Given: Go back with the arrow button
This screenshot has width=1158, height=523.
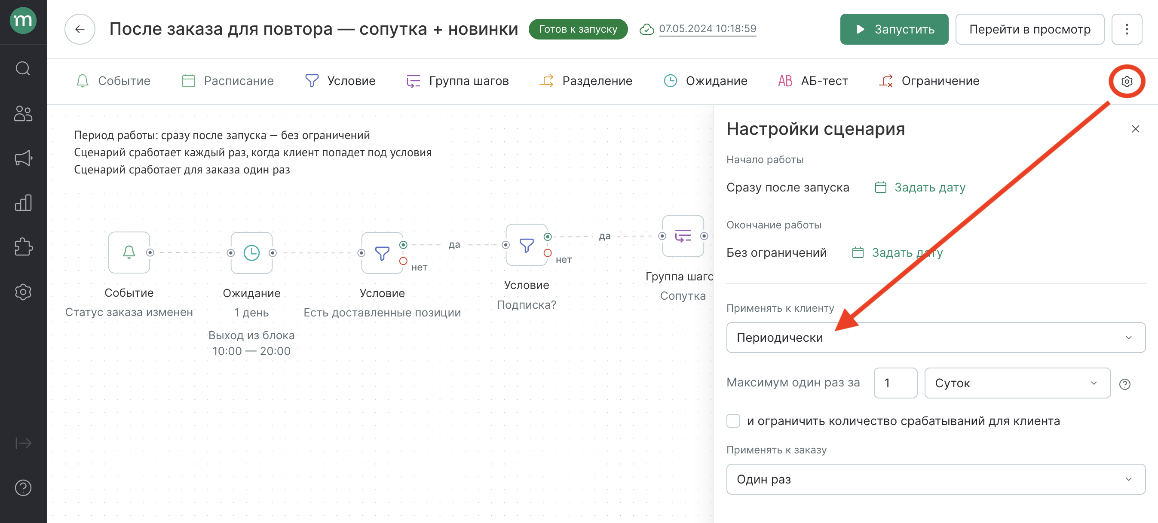Looking at the screenshot, I should 80,29.
